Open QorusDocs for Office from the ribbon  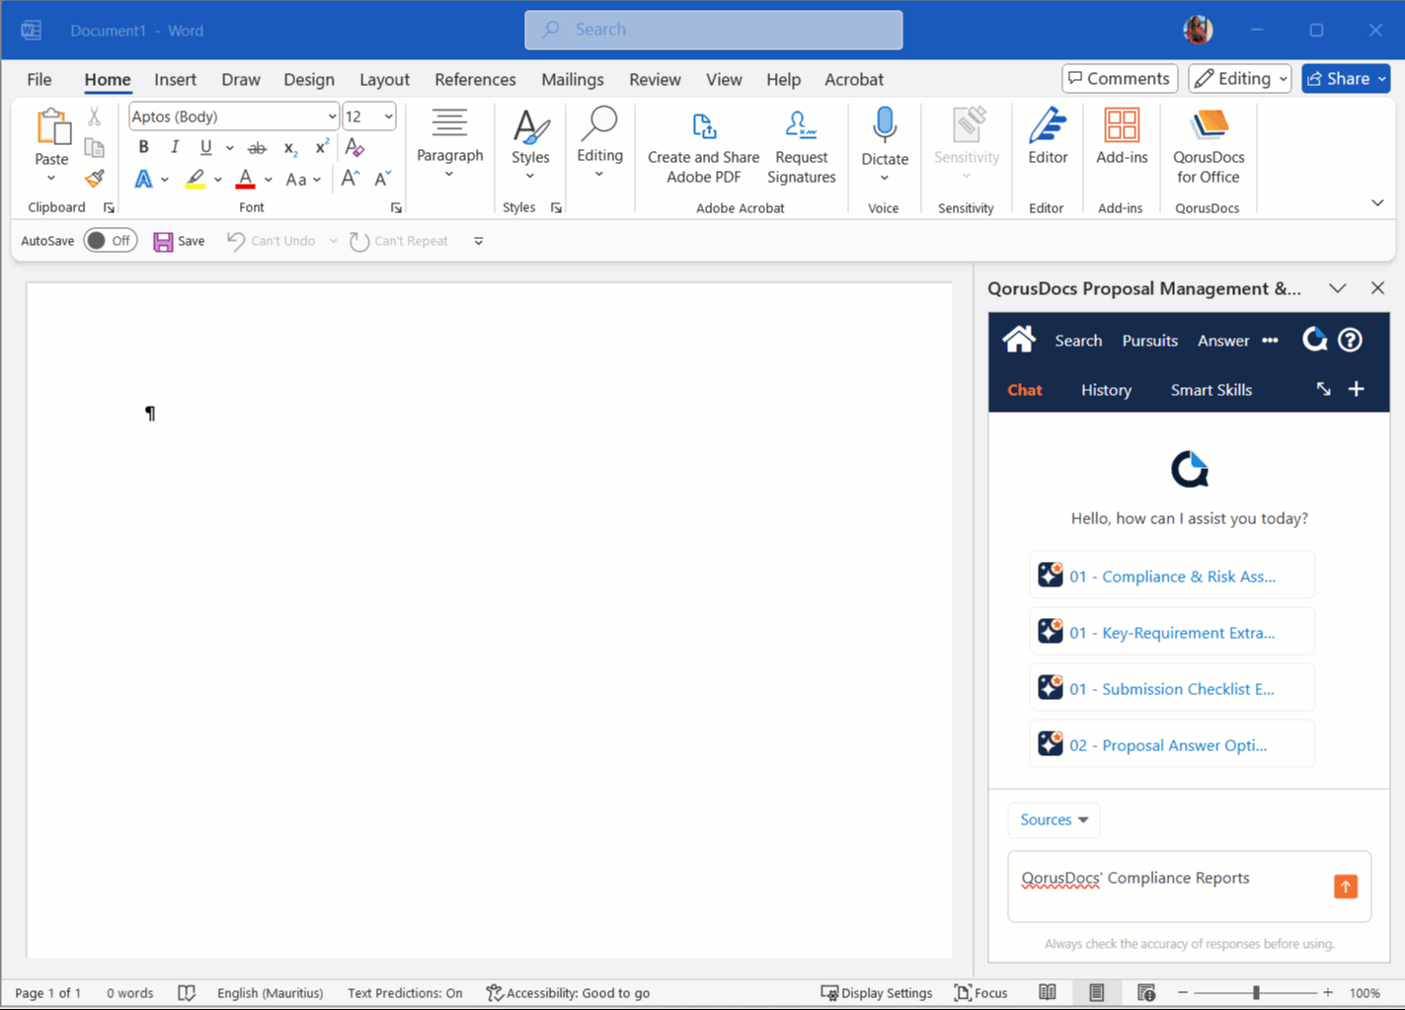[x=1207, y=143]
